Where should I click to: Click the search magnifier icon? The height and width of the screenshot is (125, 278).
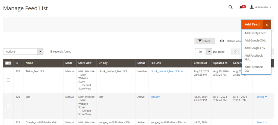[230, 7]
